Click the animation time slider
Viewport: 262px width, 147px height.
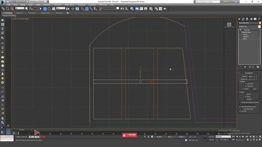coord(22,130)
